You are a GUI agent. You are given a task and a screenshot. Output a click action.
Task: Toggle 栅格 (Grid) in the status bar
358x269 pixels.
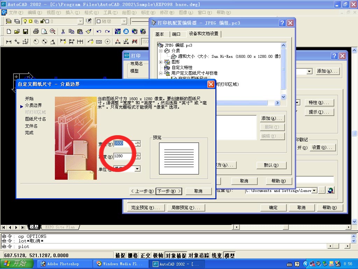tap(133, 255)
